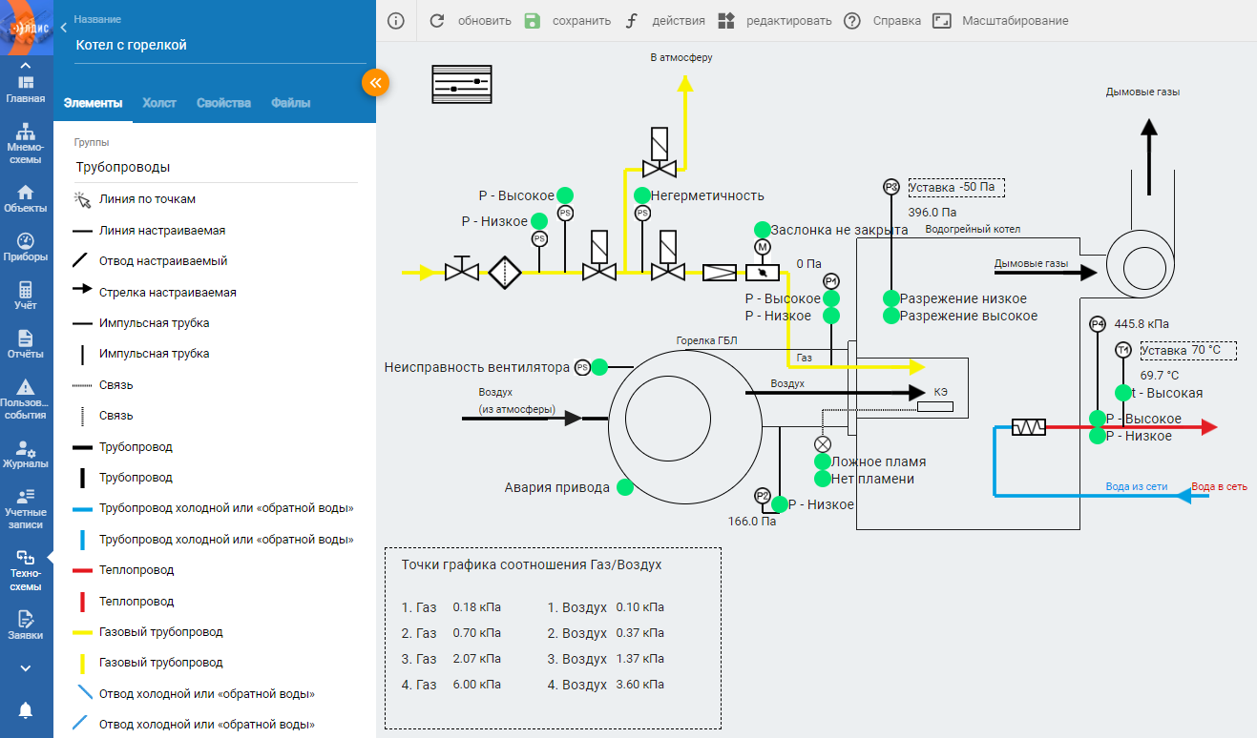Click the P4 pressure sensor symbol

pyautogui.click(x=1097, y=324)
